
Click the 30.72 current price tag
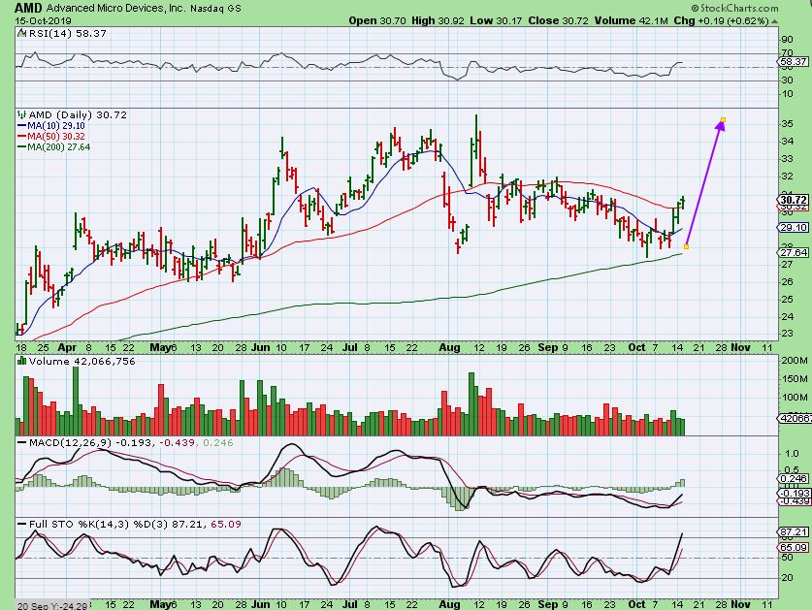[793, 199]
